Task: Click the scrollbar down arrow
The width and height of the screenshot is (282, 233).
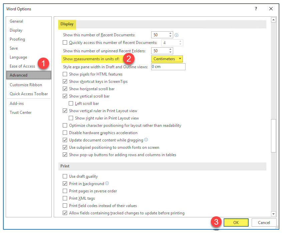Action: click(x=273, y=214)
